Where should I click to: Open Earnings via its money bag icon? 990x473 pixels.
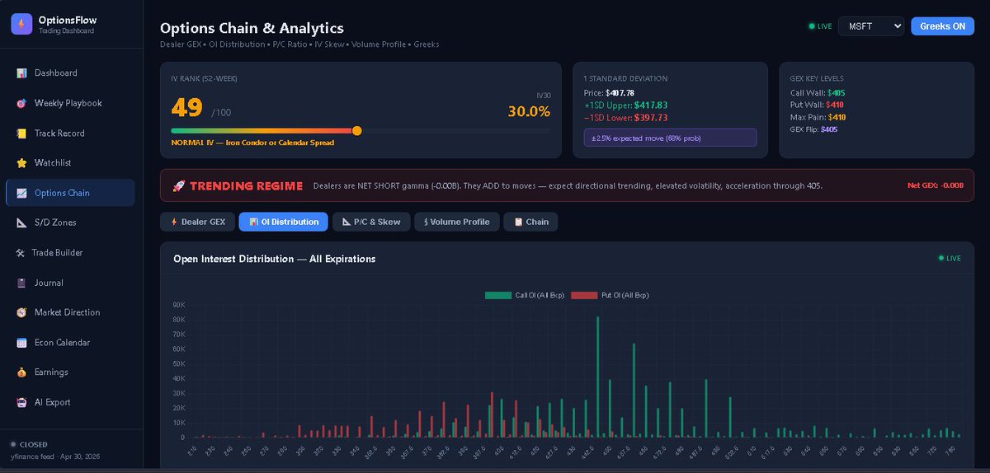click(x=21, y=372)
